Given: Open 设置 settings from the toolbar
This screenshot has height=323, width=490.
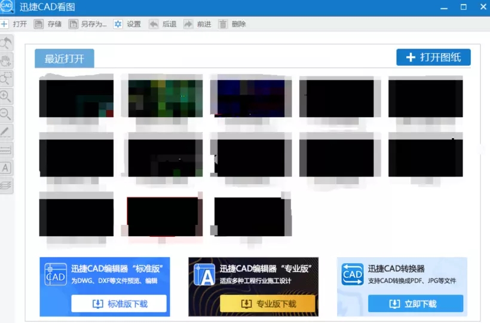Looking at the screenshot, I should pos(127,24).
